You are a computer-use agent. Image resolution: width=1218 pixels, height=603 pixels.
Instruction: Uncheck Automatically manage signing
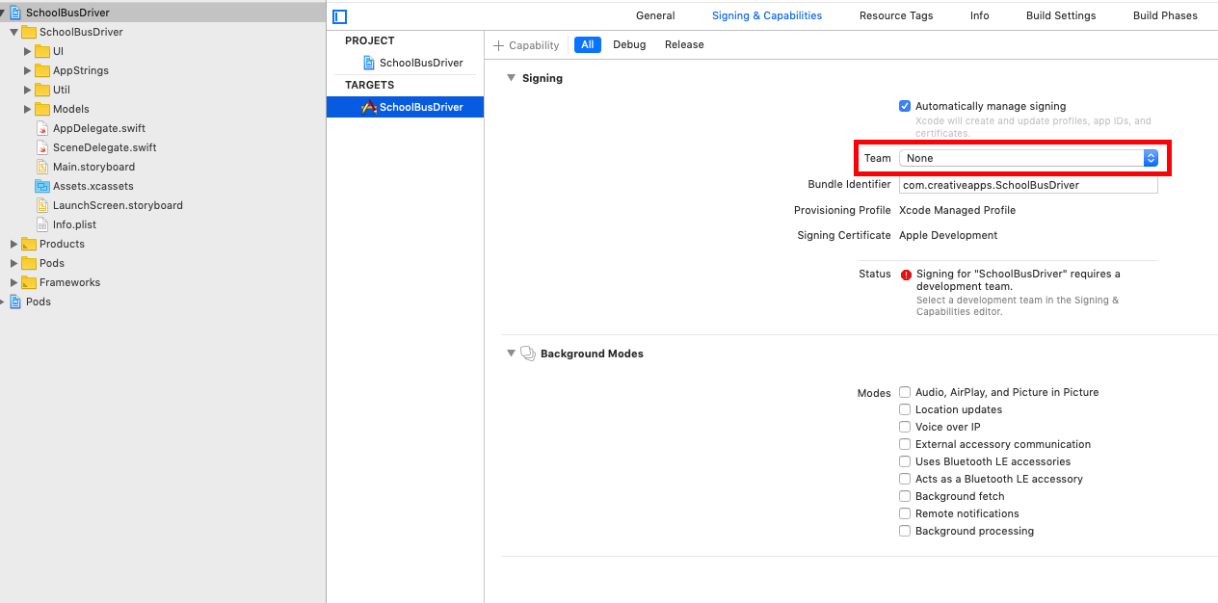pos(905,107)
